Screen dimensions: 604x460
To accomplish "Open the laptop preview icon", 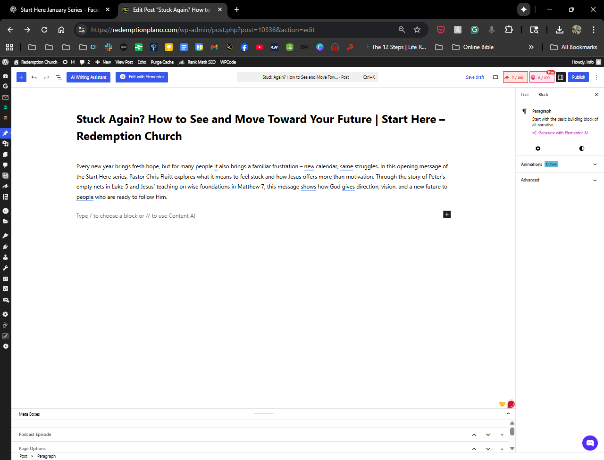I will tap(495, 77).
